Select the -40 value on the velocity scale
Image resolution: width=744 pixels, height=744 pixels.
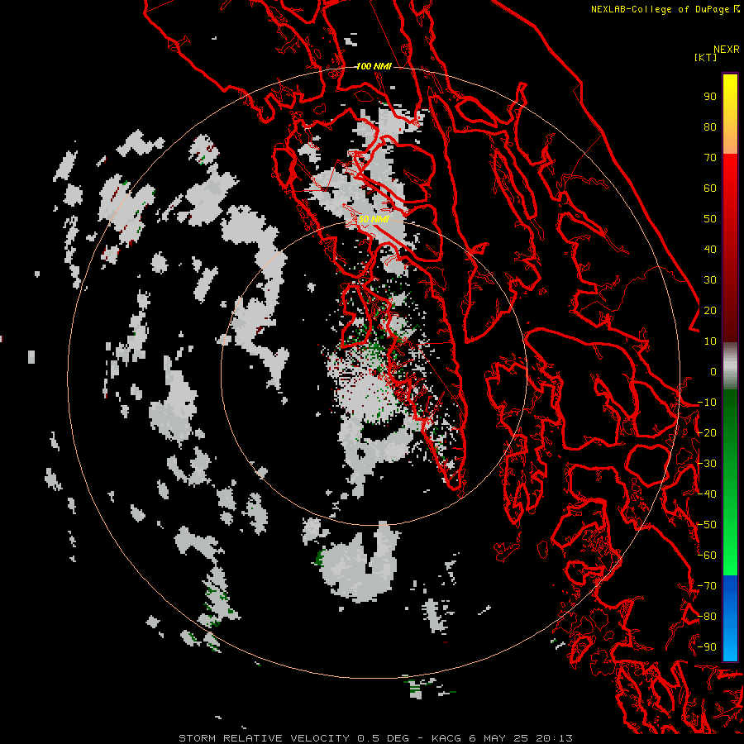[707, 494]
